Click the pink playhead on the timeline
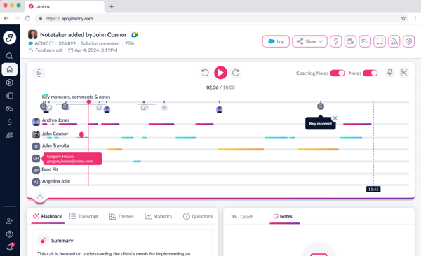The width and height of the screenshot is (421, 256). [x=88, y=101]
